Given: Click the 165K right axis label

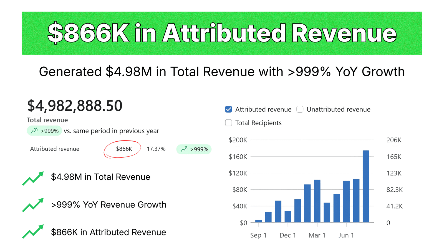Looking at the screenshot, I should tap(394, 157).
